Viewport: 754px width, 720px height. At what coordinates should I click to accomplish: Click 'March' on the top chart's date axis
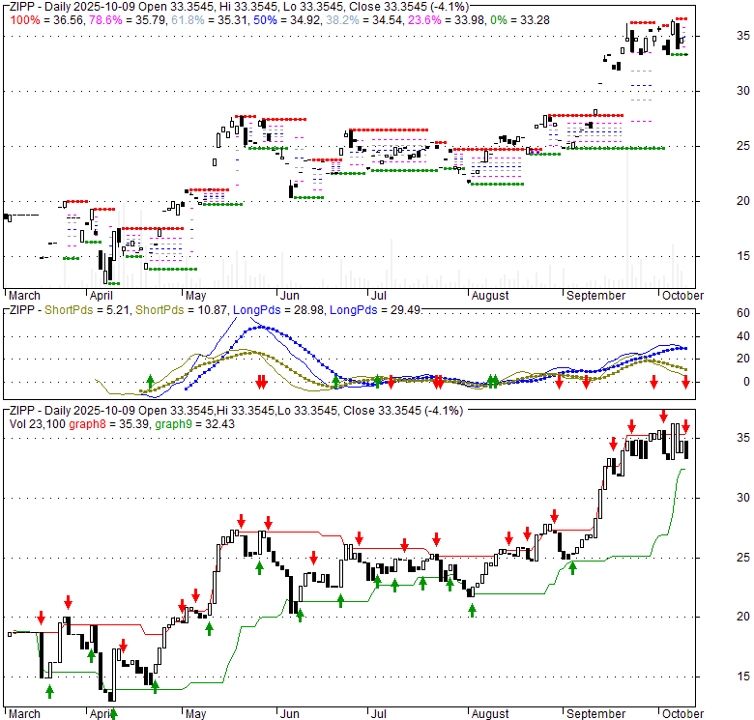click(x=24, y=296)
